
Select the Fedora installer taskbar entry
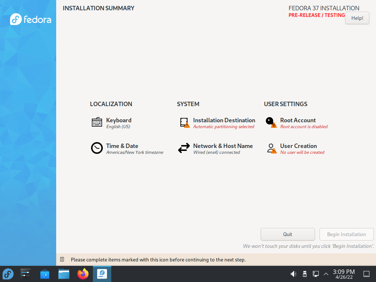tap(102, 274)
